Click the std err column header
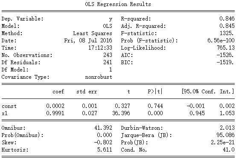 (x=87, y=92)
